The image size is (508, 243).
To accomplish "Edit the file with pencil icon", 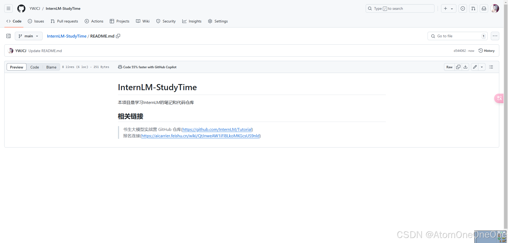I will pos(475,67).
